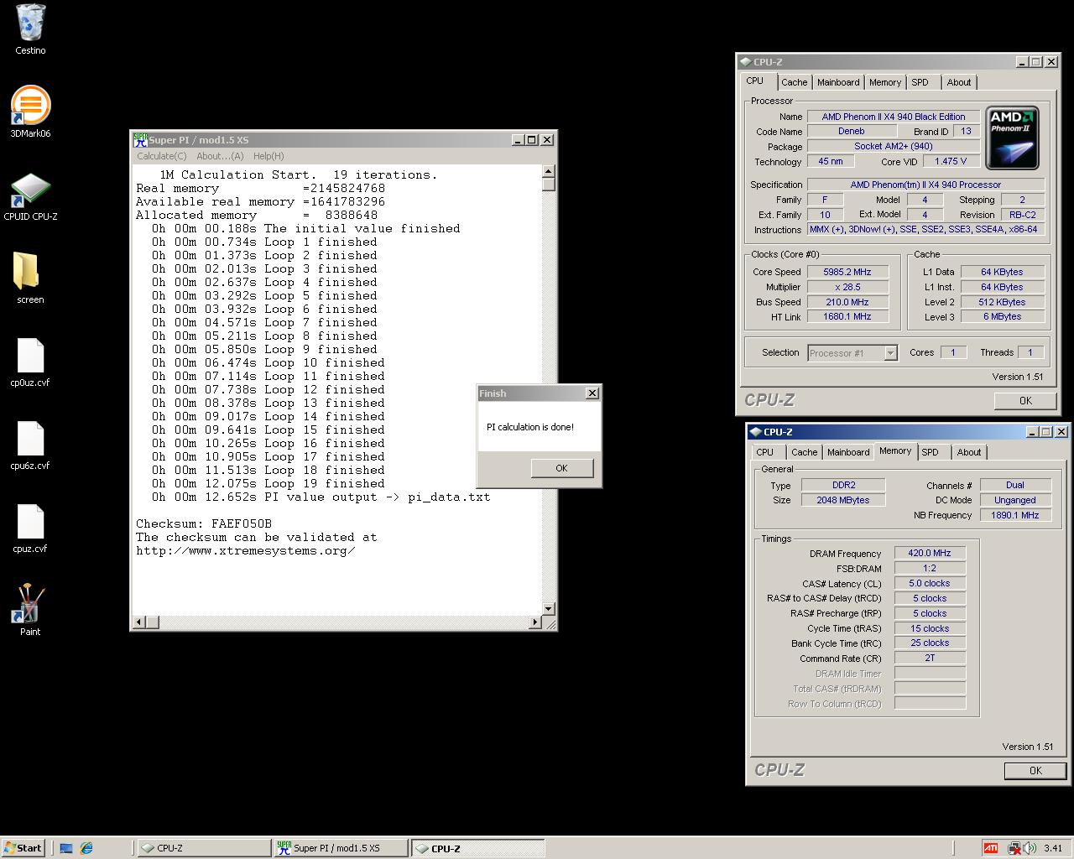1074x859 pixels.
Task: Open the Start menu
Action: (x=23, y=848)
